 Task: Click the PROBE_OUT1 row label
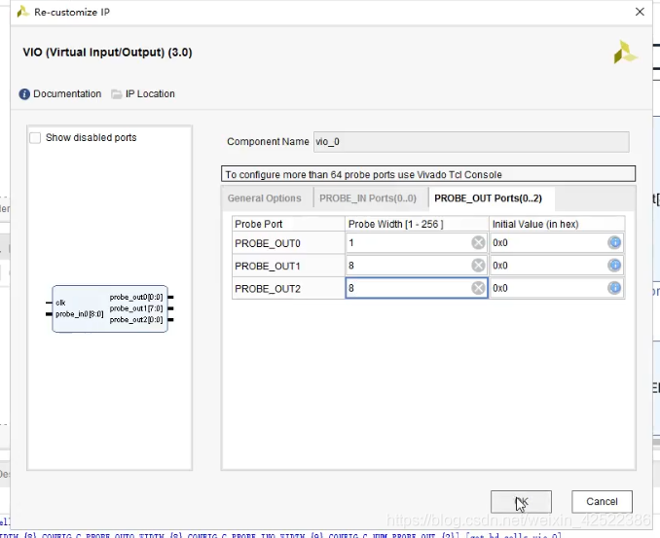pyautogui.click(x=268, y=267)
